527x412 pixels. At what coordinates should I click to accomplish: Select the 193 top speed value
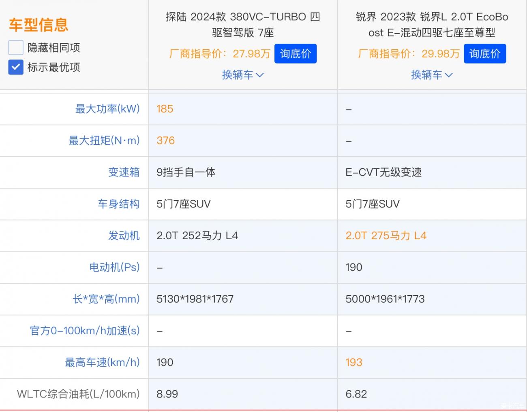[x=354, y=362]
